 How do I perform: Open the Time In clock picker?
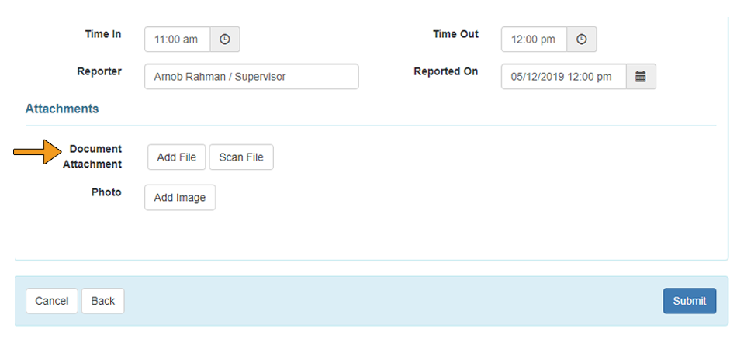[225, 40]
